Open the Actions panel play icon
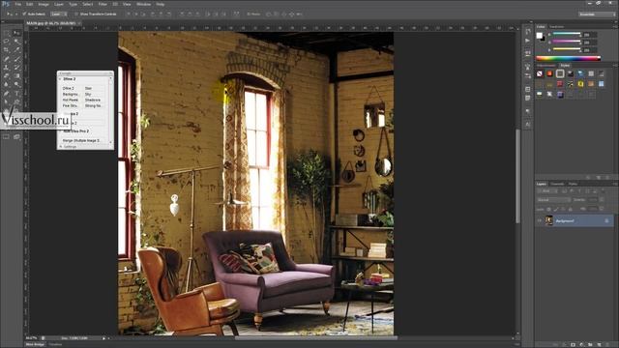This screenshot has height=348, width=619. click(528, 41)
